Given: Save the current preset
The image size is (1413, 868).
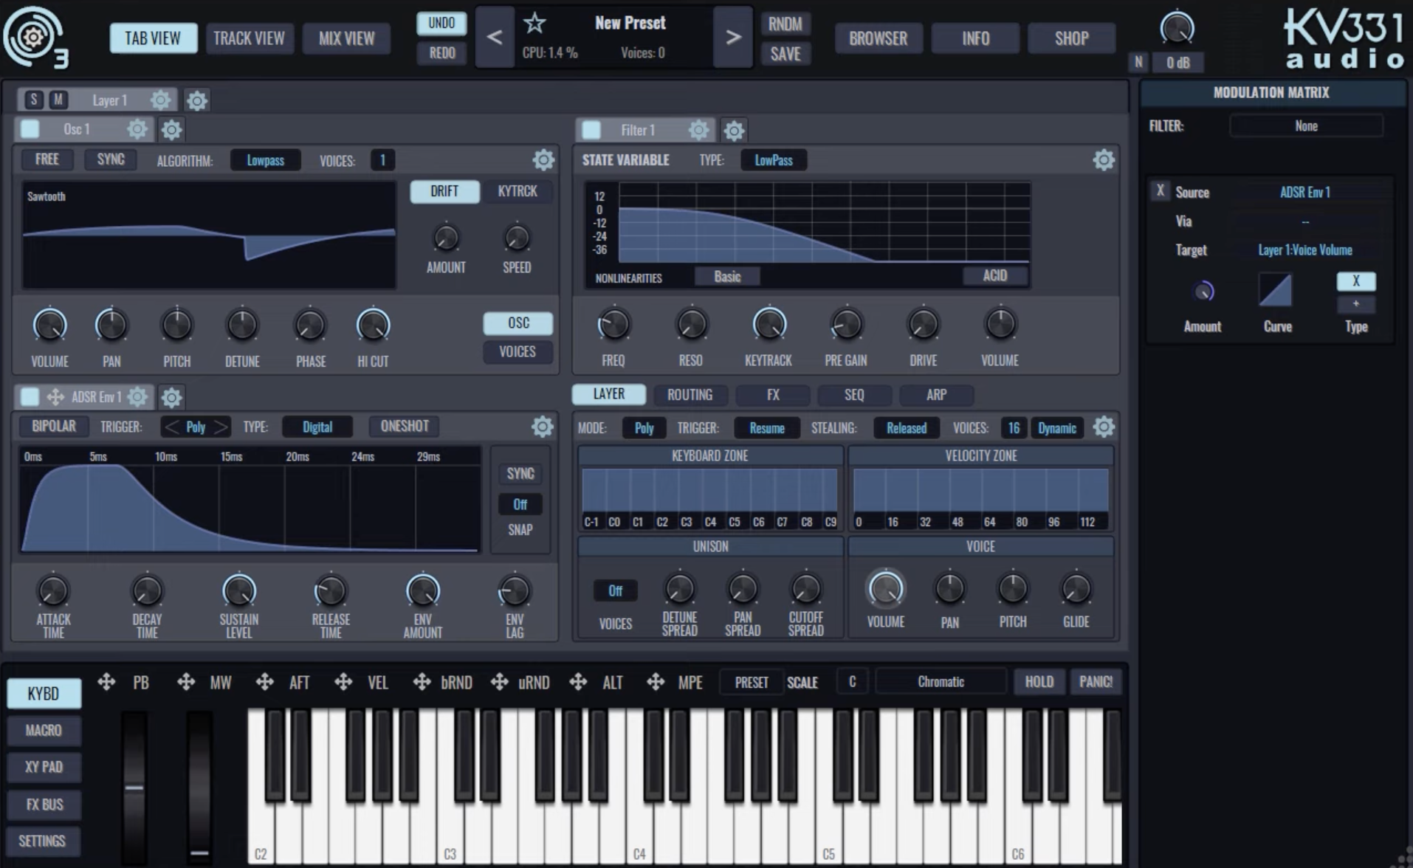Looking at the screenshot, I should pos(785,53).
